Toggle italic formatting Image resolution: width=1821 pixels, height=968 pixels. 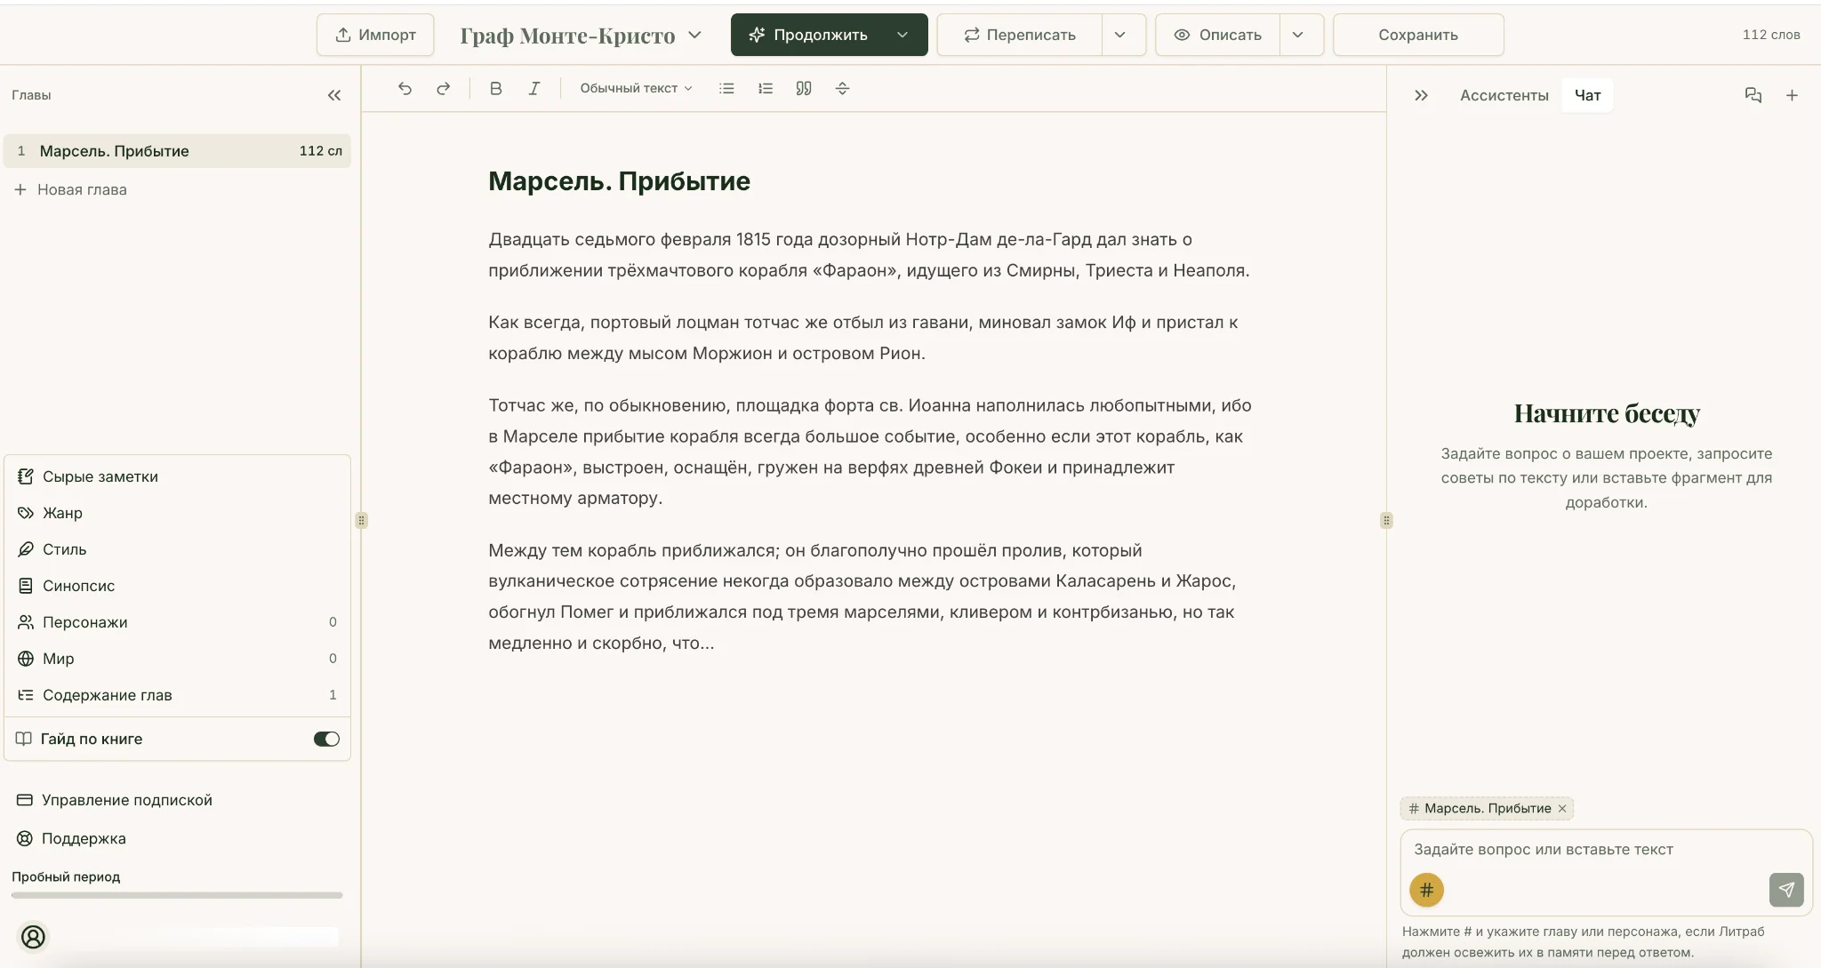click(533, 88)
